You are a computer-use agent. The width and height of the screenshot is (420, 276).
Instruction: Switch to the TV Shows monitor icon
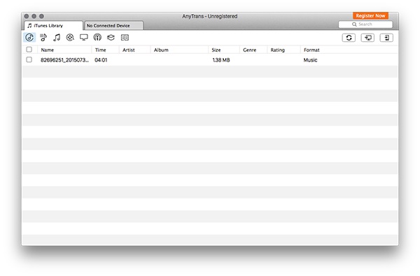coord(84,38)
